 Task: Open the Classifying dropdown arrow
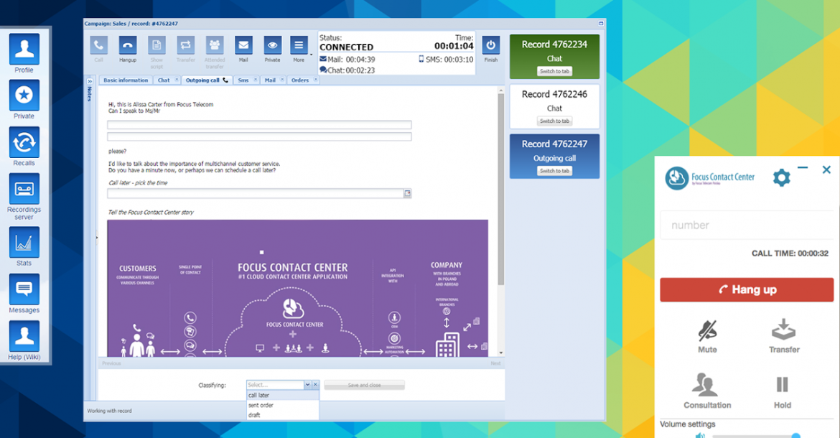tap(307, 385)
